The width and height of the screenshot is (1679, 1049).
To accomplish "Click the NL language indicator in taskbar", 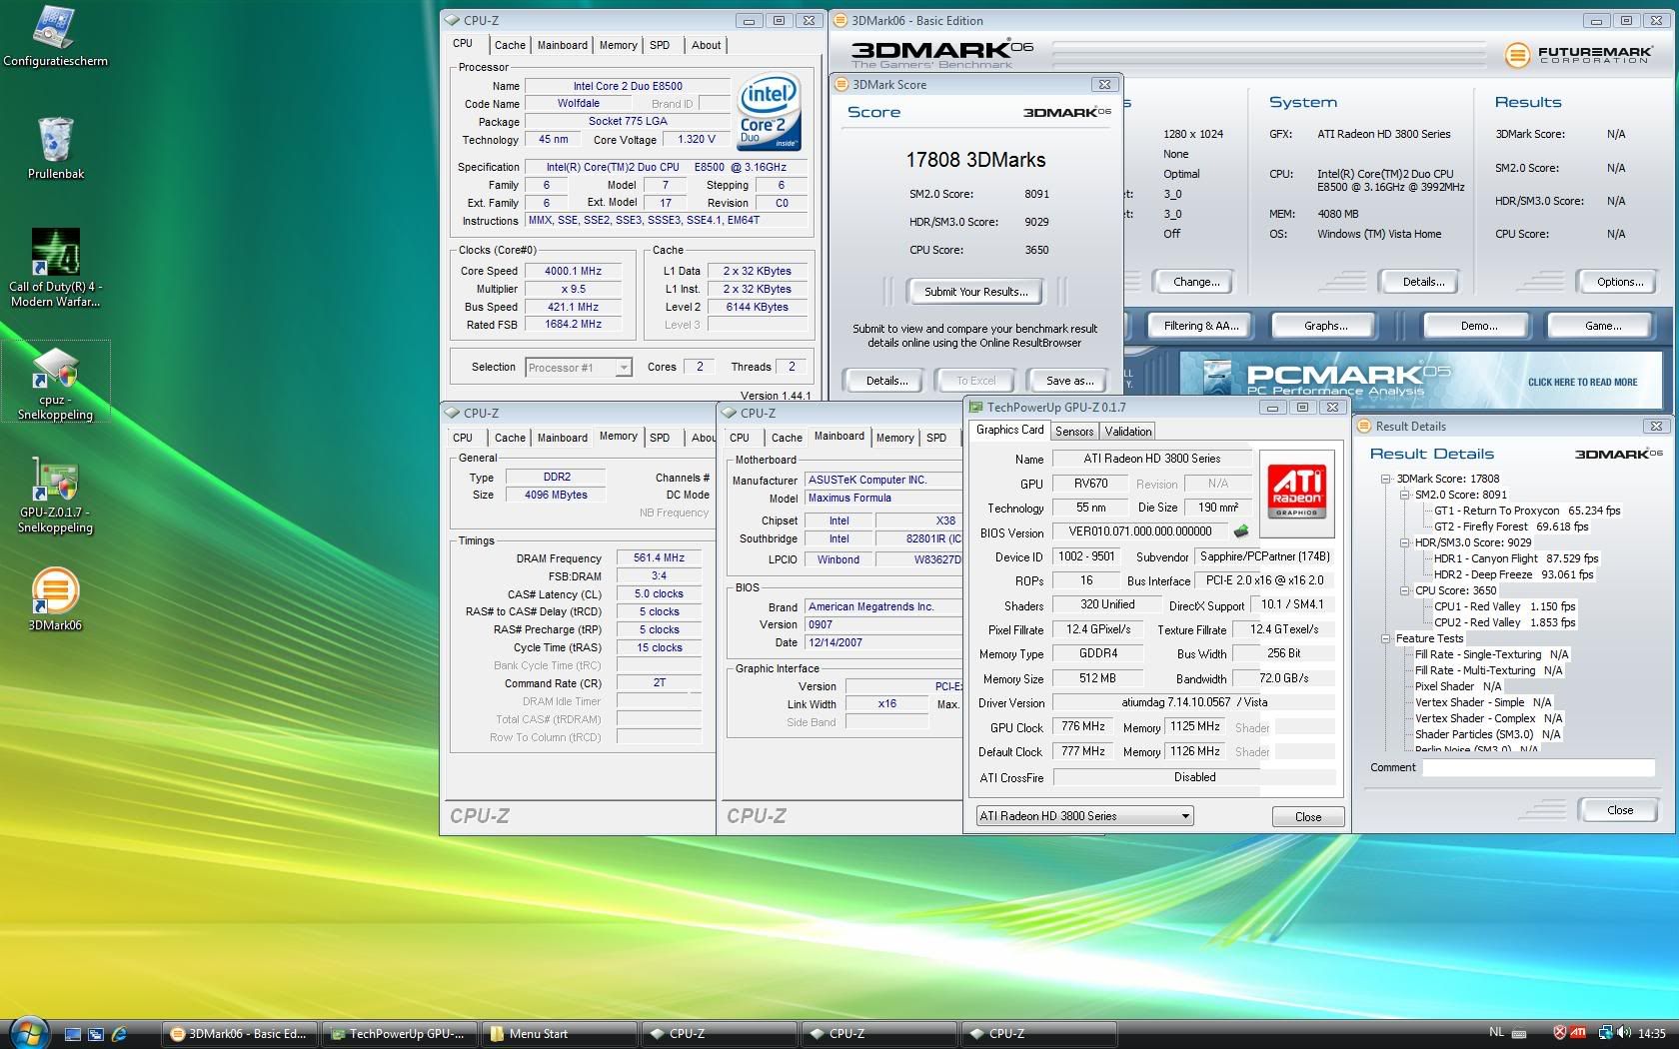I will pos(1496,1033).
